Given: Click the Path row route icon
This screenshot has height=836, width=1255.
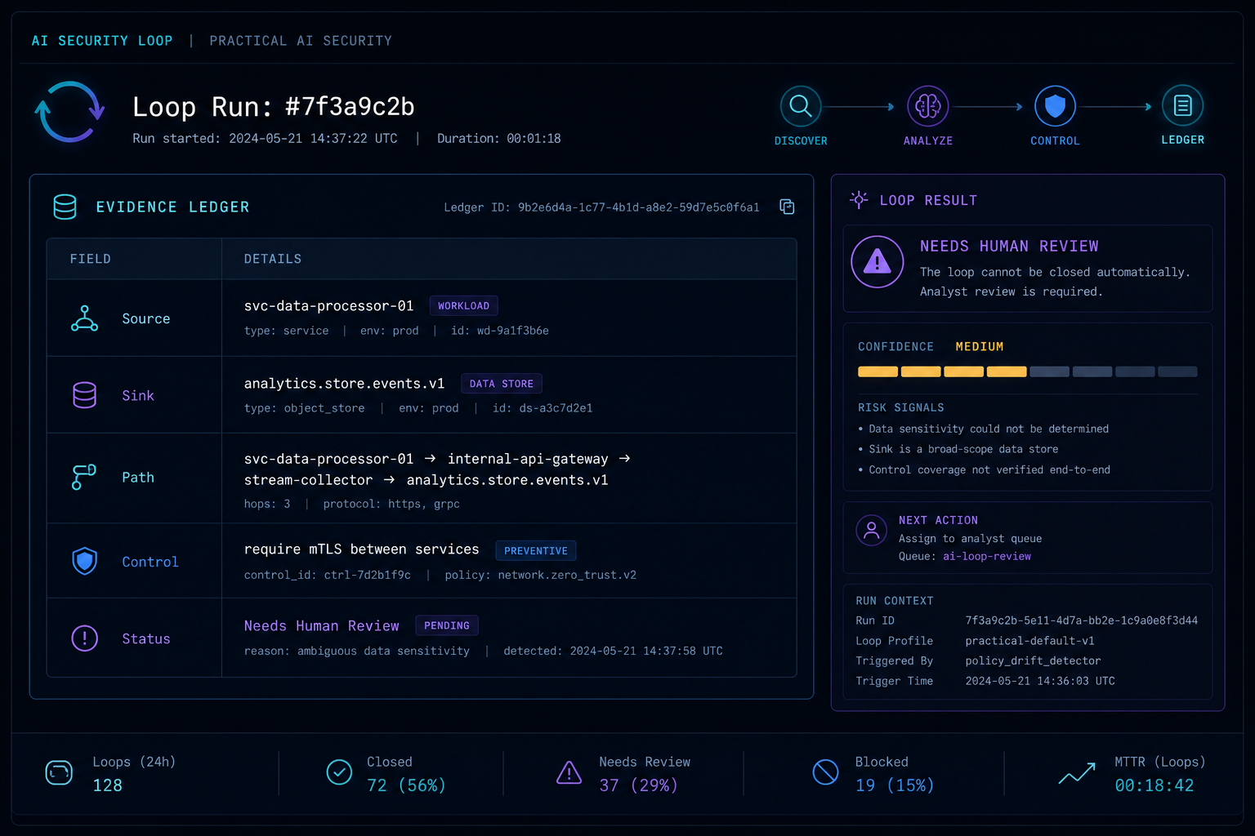Looking at the screenshot, I should (84, 477).
